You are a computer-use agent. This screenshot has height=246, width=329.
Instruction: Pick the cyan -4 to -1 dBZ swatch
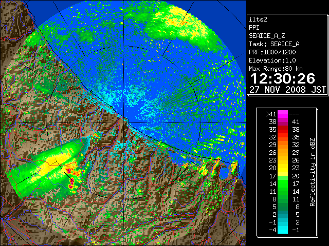point(283,230)
